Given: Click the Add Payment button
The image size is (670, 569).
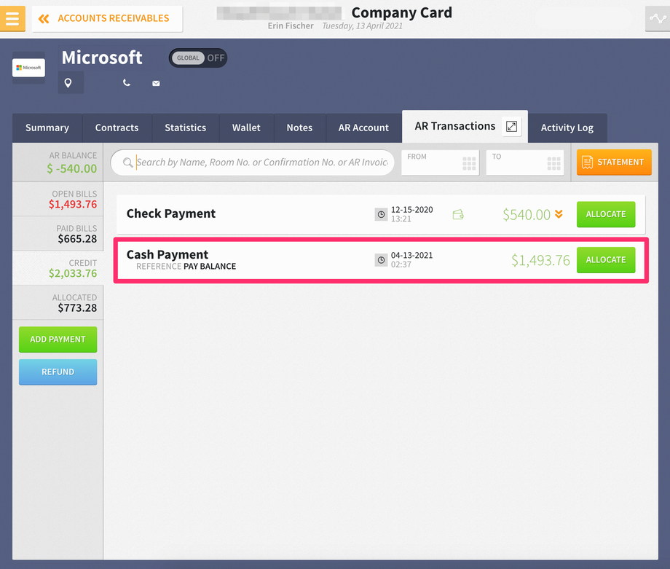Looking at the screenshot, I should 58,340.
